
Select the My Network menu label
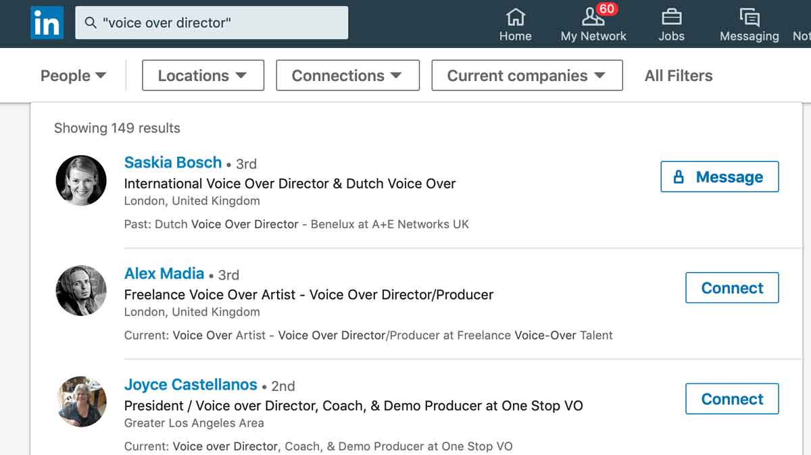pyautogui.click(x=593, y=36)
